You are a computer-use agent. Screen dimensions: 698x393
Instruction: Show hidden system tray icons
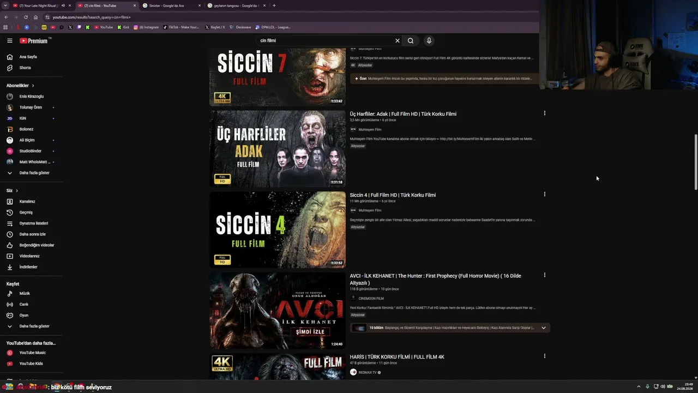pos(639,386)
